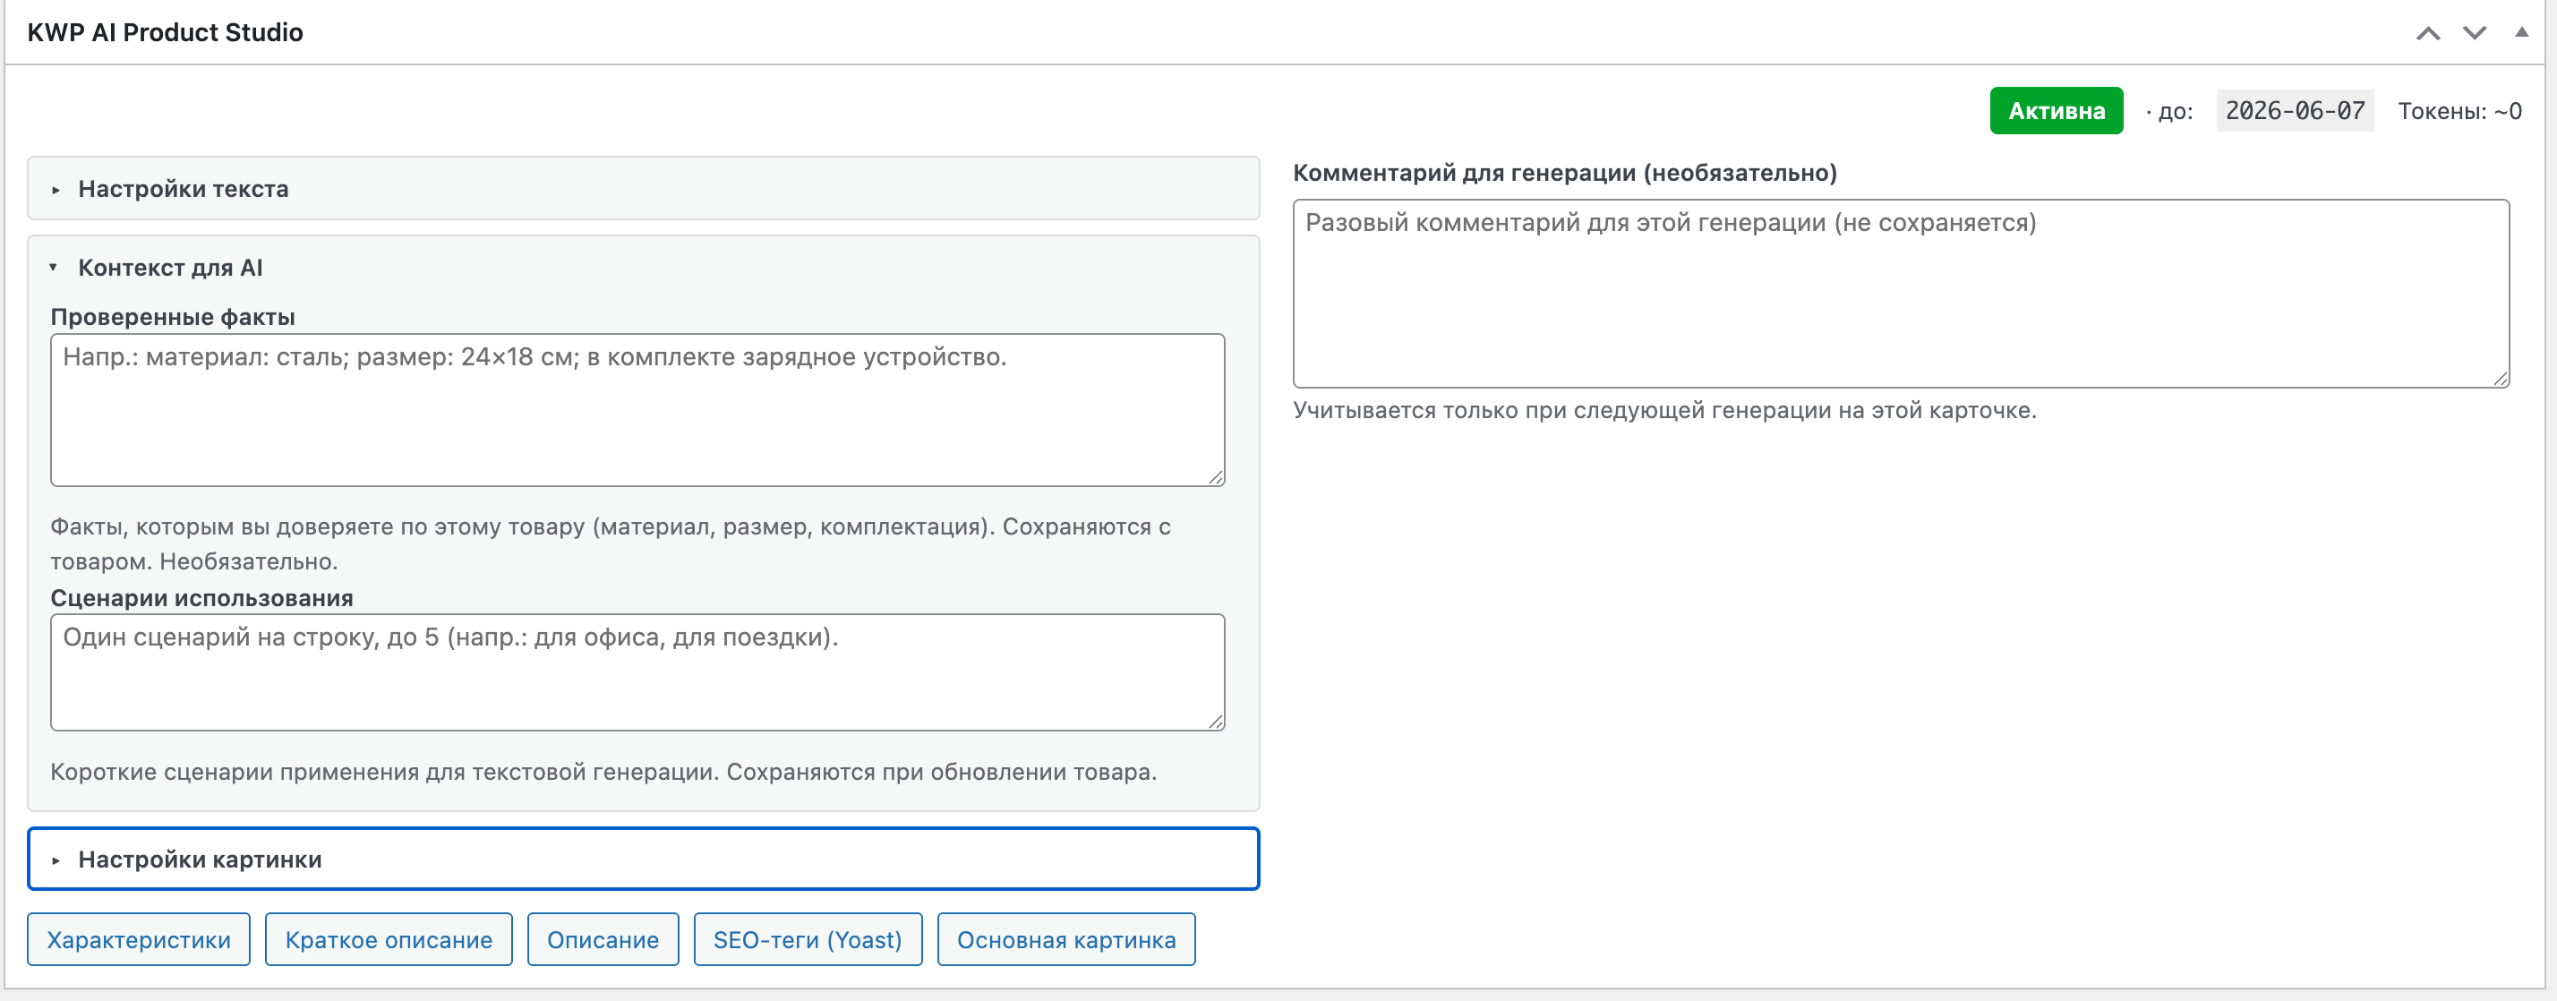This screenshot has width=2557, height=1001.
Task: Click the generation comment textarea
Action: 1901,294
